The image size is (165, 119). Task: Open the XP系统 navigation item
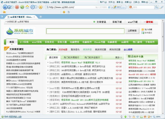[x=24, y=42]
